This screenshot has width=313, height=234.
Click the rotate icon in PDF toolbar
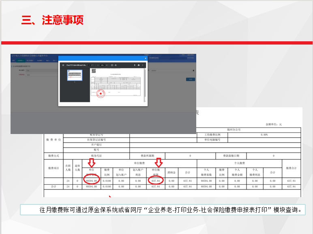116,65
